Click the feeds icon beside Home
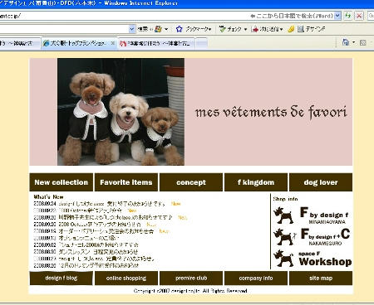Screen dimensions: 374x305 (363, 42)
